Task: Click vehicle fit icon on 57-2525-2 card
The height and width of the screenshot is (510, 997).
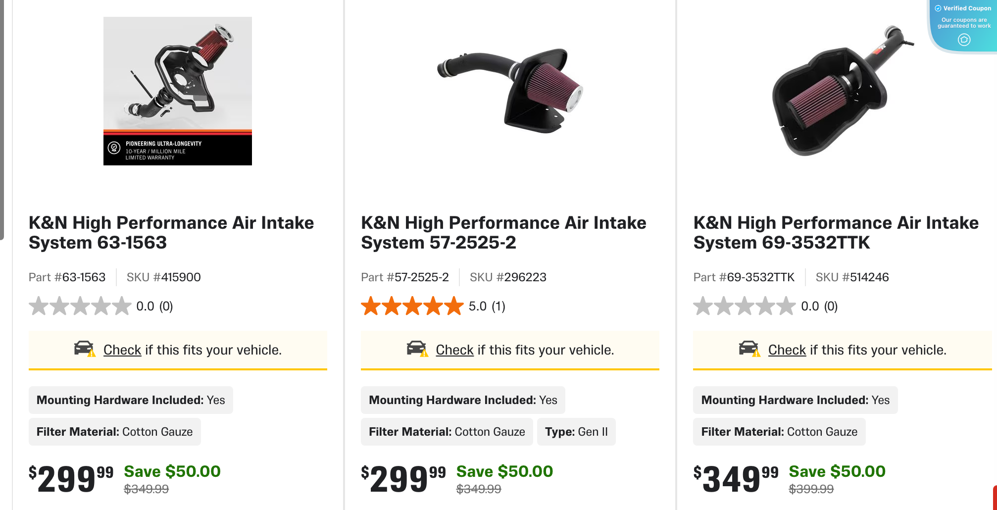Action: point(417,349)
